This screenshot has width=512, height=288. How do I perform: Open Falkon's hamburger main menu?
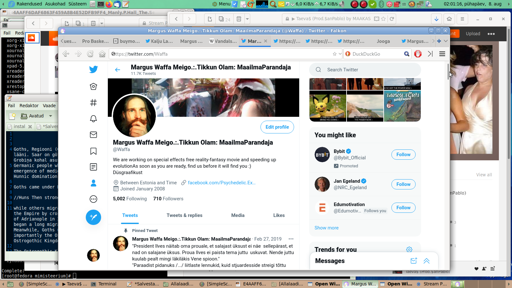point(442,54)
